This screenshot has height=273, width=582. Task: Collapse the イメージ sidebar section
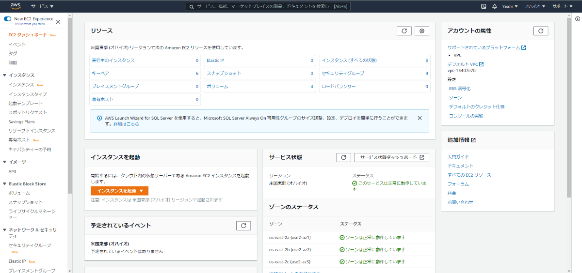pos(4,162)
